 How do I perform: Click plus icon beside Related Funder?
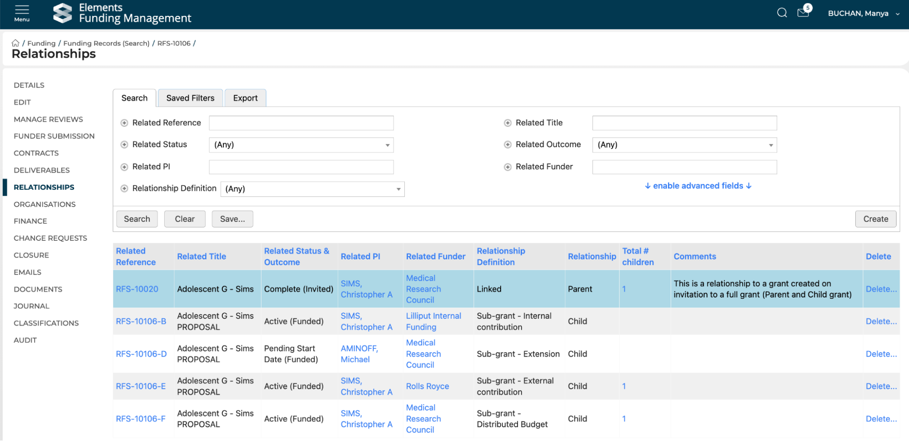point(507,167)
